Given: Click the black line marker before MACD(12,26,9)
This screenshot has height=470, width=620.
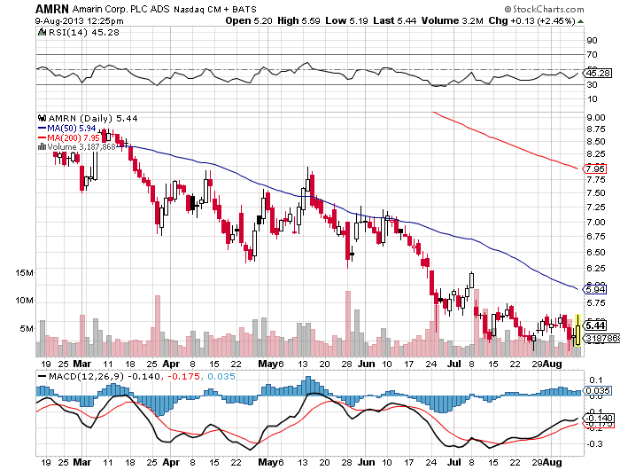Looking at the screenshot, I should (42, 376).
